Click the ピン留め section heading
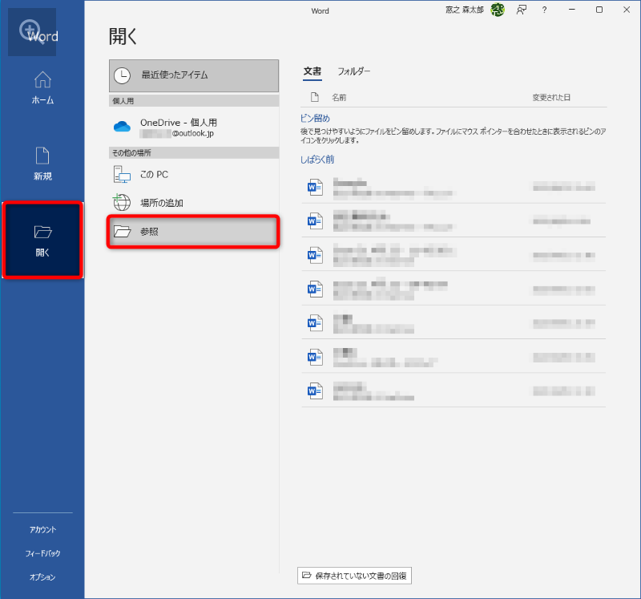The width and height of the screenshot is (641, 599). click(315, 118)
